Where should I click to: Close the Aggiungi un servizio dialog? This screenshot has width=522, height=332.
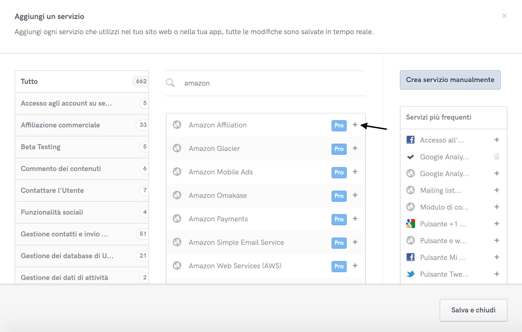pos(504,16)
